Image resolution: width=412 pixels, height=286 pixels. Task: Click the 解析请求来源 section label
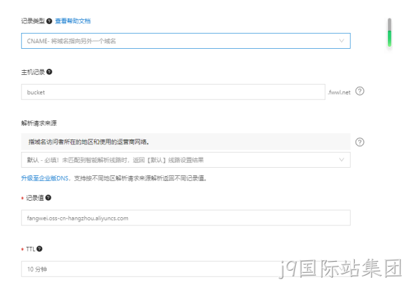tap(39, 123)
